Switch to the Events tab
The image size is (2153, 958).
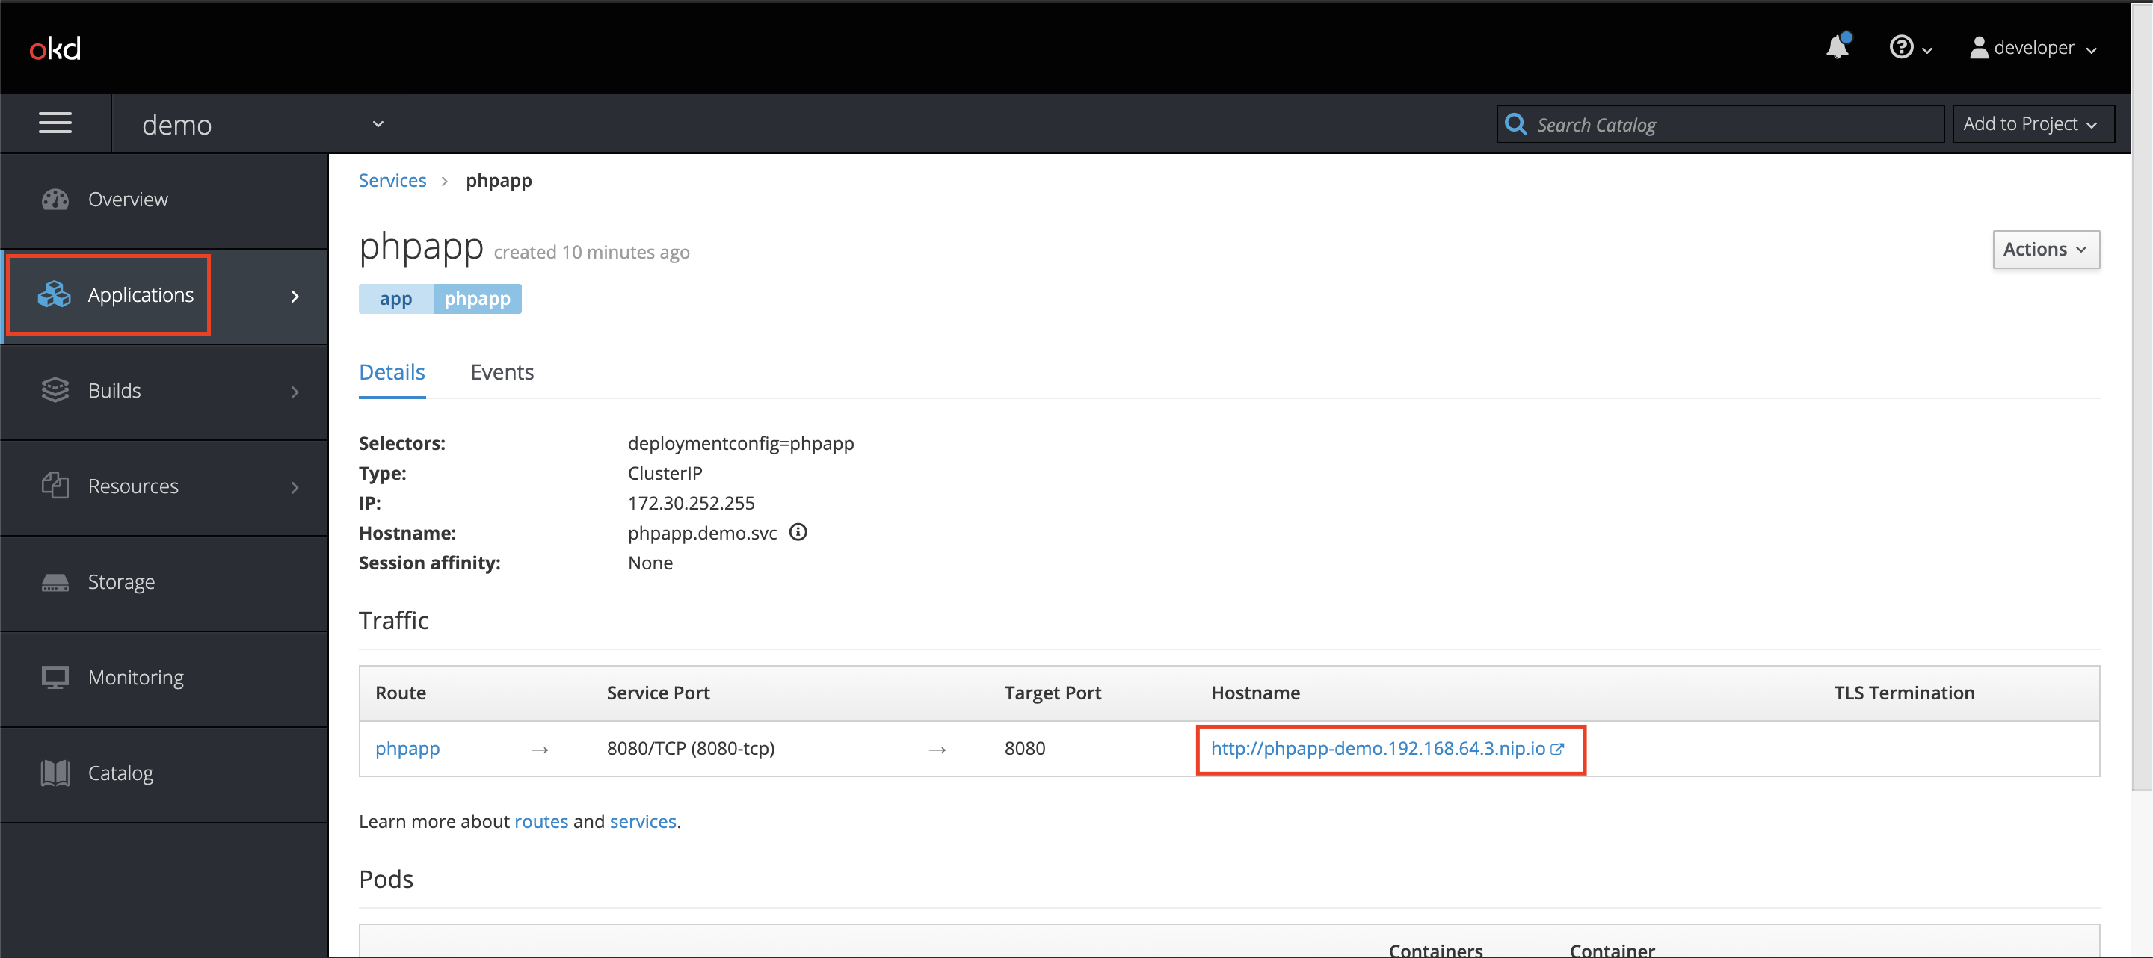tap(502, 372)
